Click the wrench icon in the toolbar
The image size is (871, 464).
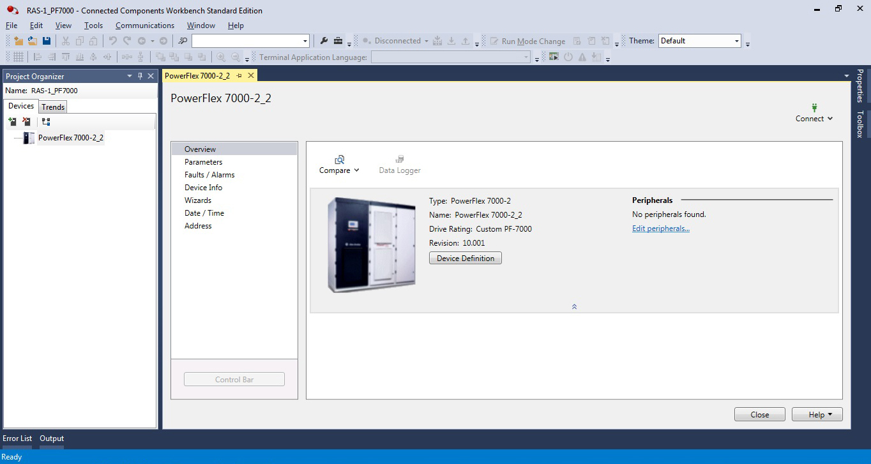(324, 41)
